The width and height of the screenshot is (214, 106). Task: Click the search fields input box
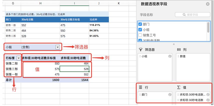point(192,15)
